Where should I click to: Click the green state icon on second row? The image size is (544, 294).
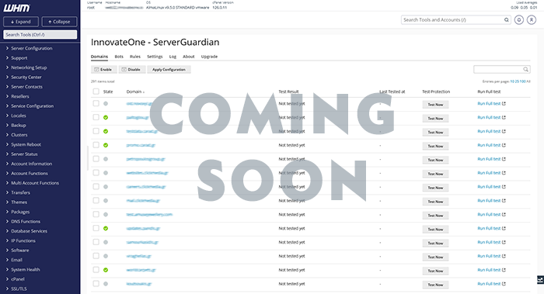[106, 117]
